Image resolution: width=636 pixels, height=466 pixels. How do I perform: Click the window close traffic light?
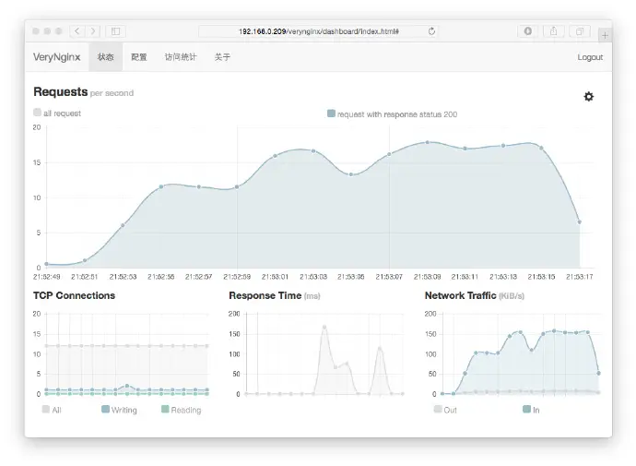[36, 31]
